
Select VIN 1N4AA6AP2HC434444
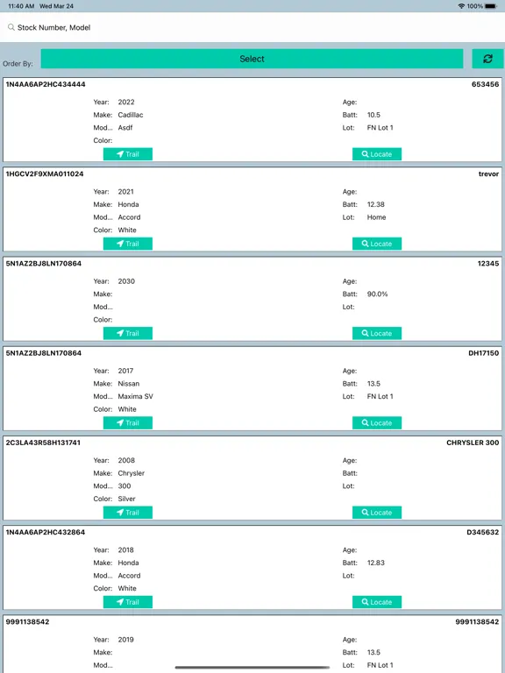pos(46,84)
